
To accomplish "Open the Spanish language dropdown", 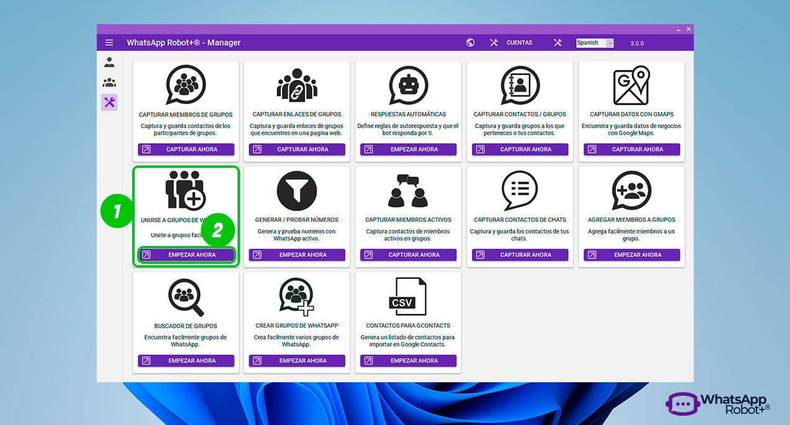I will pyautogui.click(x=595, y=43).
